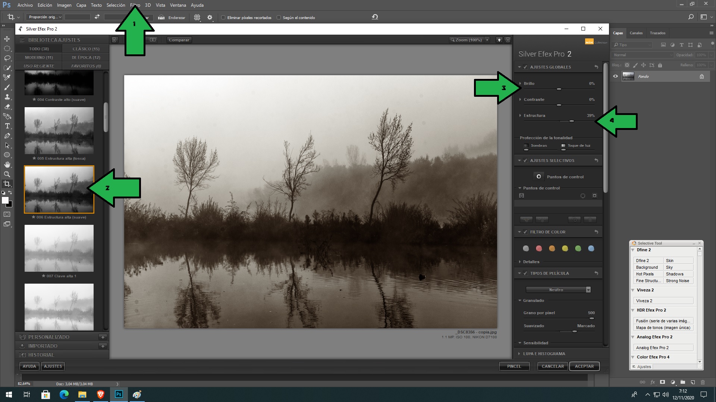716x402 pixels.
Task: Toggle Filtro de Color checkbox
Action: tap(525, 232)
